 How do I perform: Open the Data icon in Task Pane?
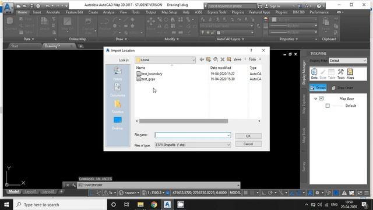click(314, 73)
